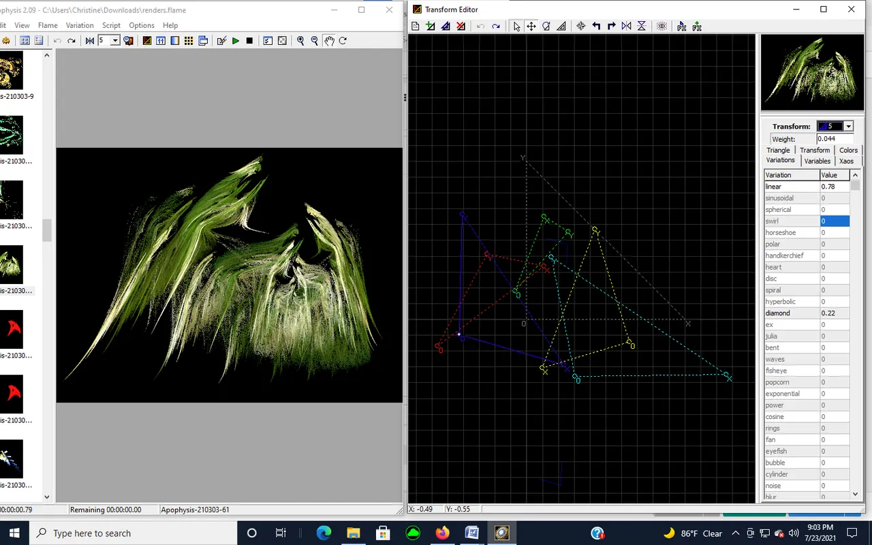Image resolution: width=872 pixels, height=545 pixels.
Task: Switch to the Colors tab
Action: (848, 150)
